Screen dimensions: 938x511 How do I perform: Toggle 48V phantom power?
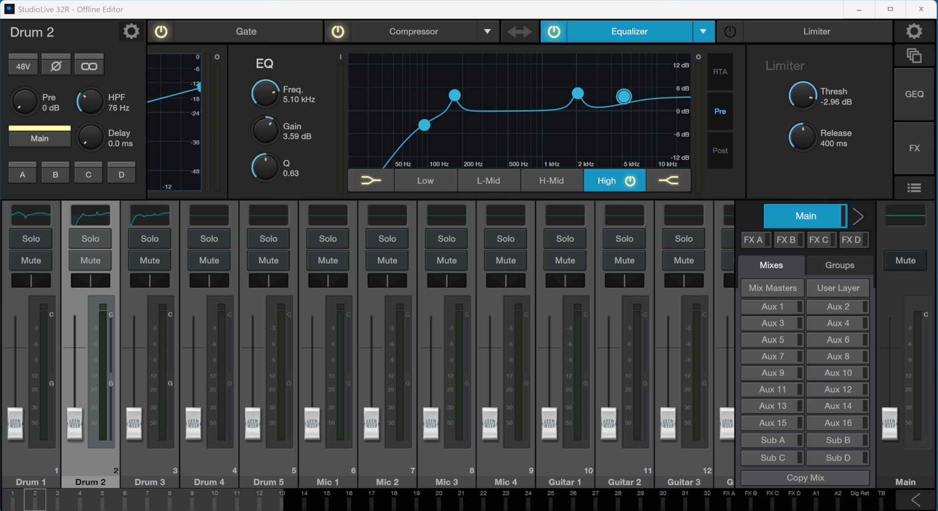[23, 66]
